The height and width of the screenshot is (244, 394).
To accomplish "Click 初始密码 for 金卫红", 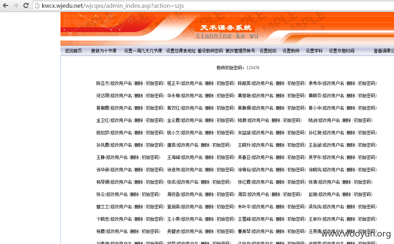I will tap(154, 120).
